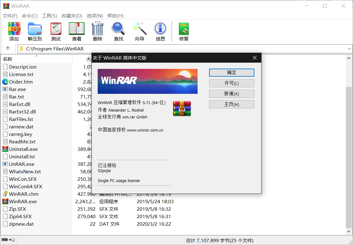The width and height of the screenshot is (353, 245).
Task: Click the drive icon in the status bar
Action: [x=5, y=240]
